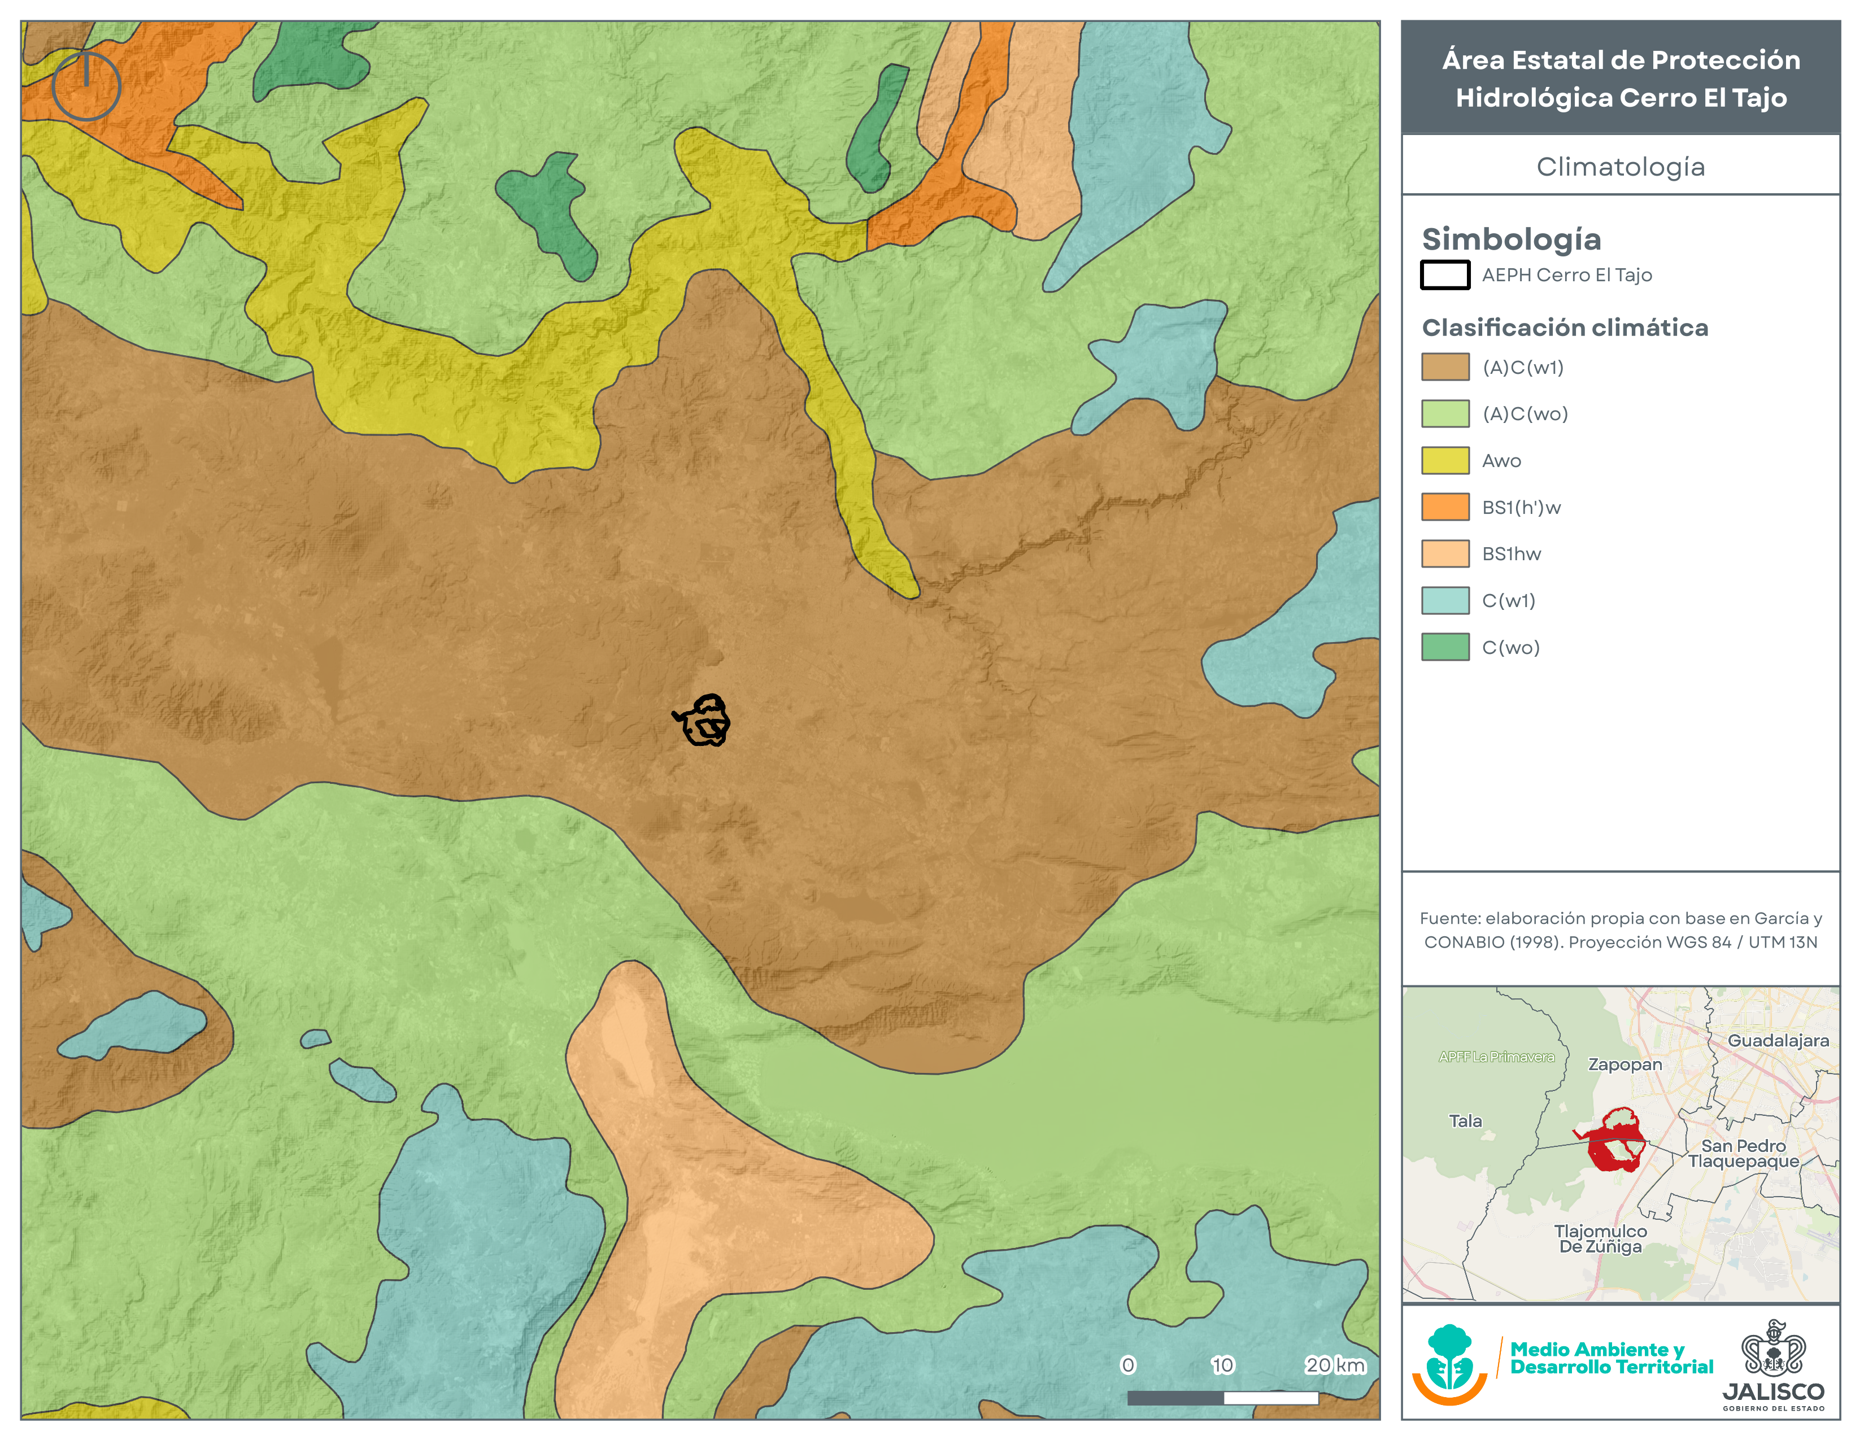Select the (A)C(wo) light green swatch

coord(1445,414)
